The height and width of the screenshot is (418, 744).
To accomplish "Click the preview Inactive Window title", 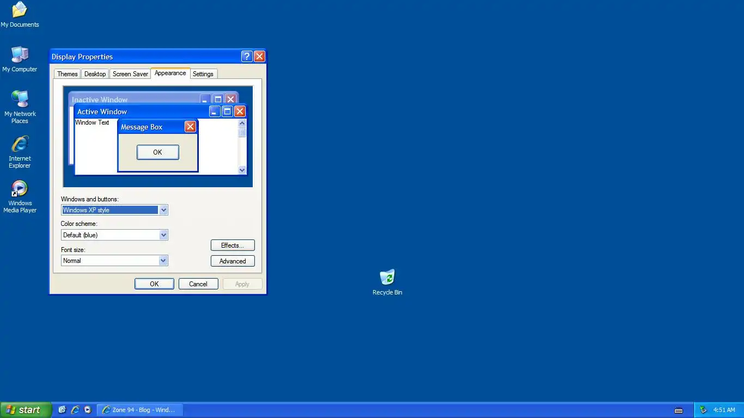I will click(100, 100).
